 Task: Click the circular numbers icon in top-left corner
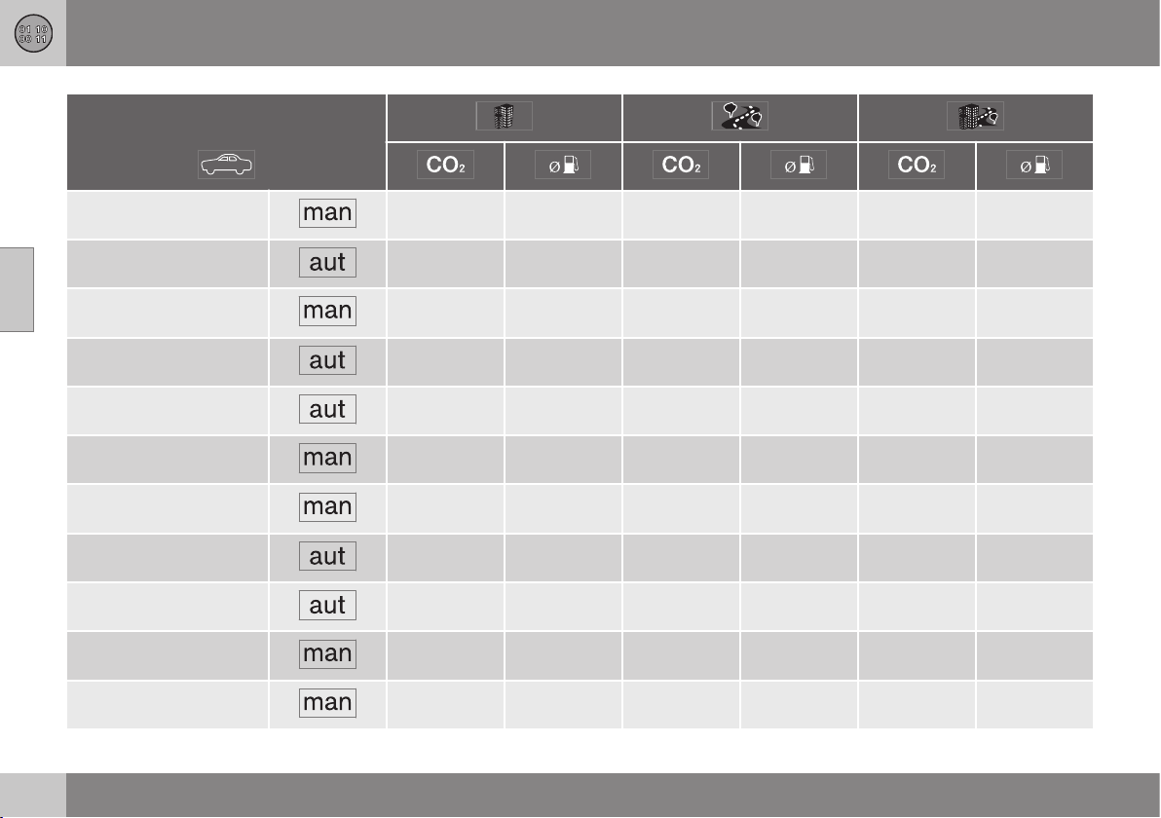click(33, 33)
